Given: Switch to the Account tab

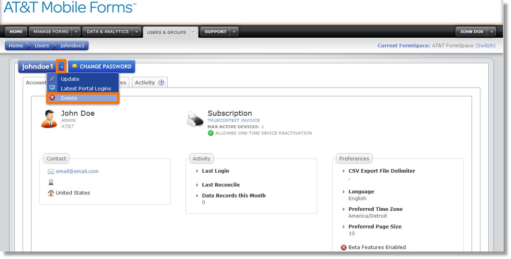Looking at the screenshot, I should (35, 83).
